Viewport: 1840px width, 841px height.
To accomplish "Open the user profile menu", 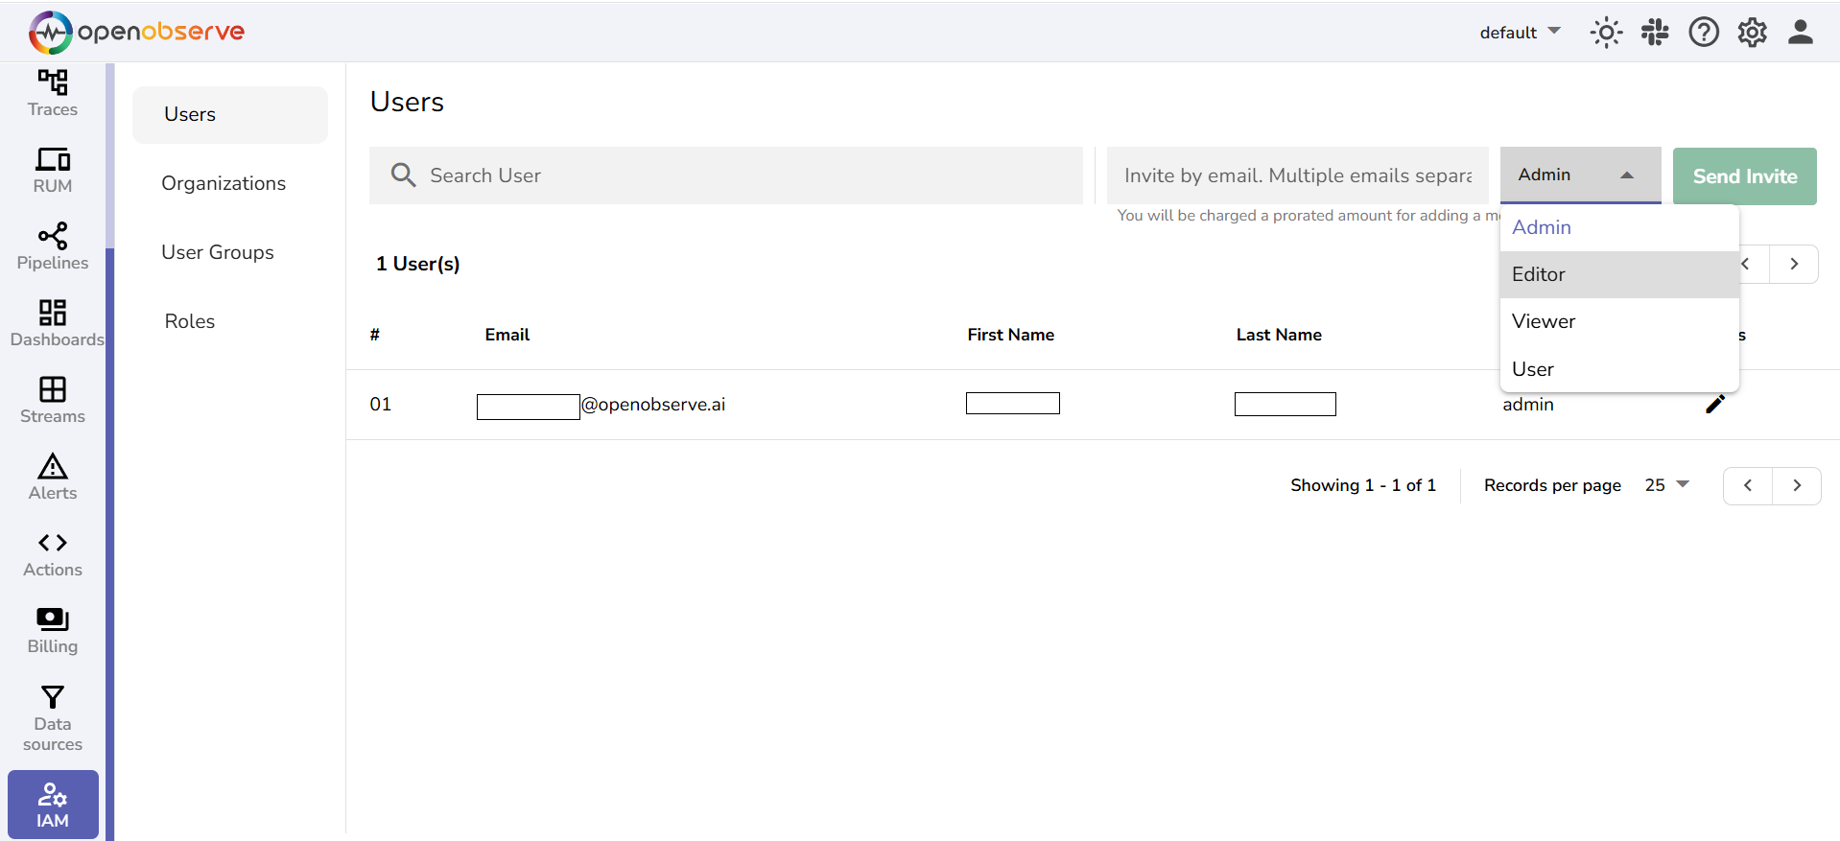I will [1801, 33].
